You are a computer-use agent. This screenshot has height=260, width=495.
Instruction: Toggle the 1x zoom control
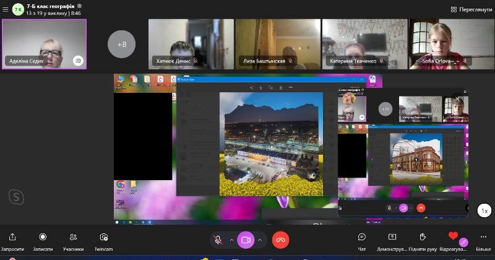click(485, 210)
